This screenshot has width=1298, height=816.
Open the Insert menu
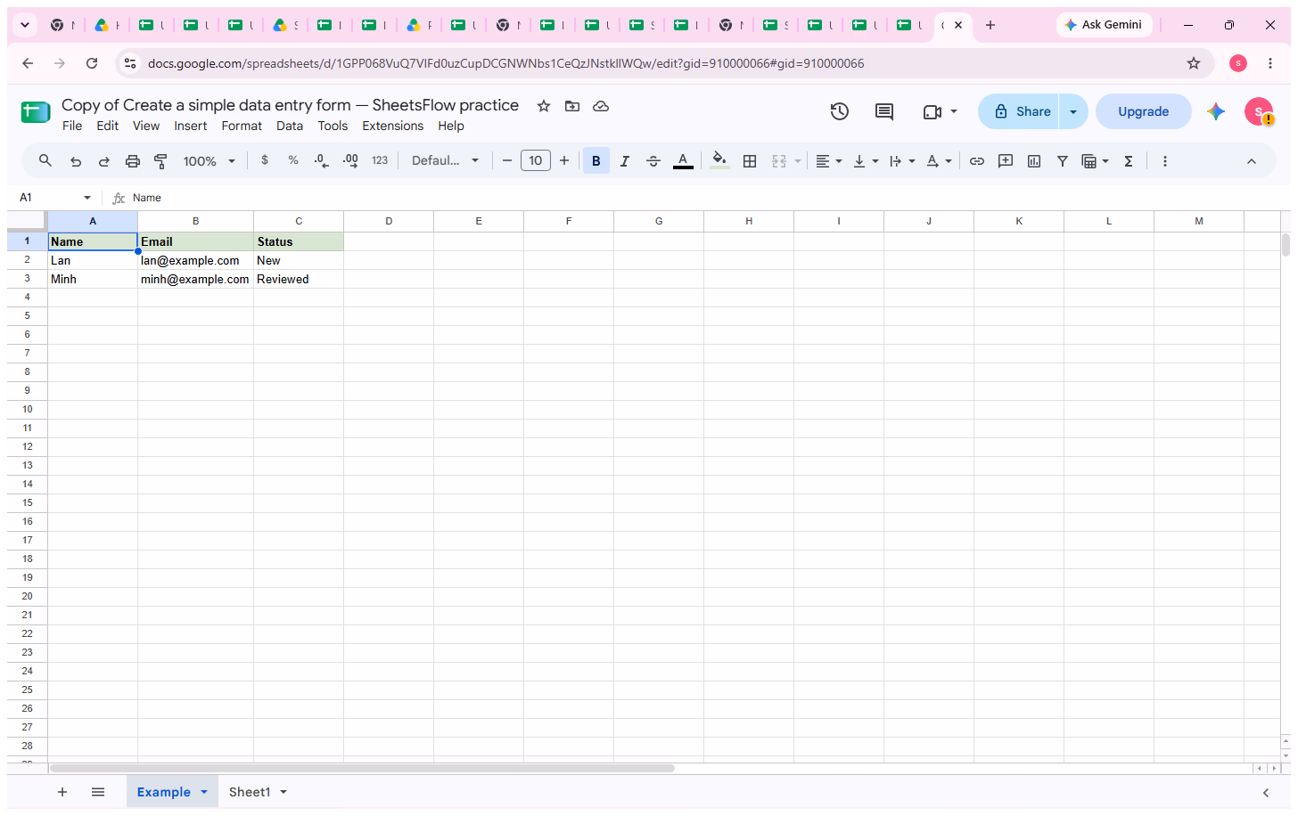(x=190, y=126)
